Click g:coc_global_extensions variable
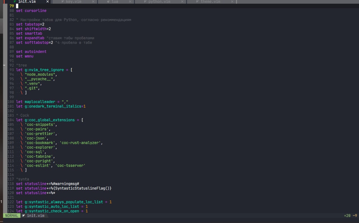The image size is (359, 223). [50, 120]
